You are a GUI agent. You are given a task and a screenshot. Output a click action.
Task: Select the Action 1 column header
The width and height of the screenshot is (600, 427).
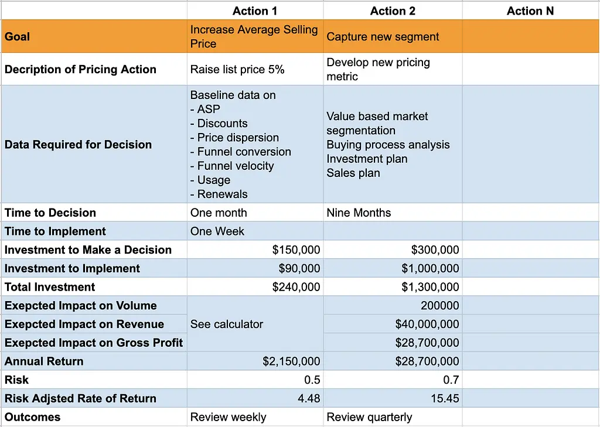pyautogui.click(x=255, y=11)
